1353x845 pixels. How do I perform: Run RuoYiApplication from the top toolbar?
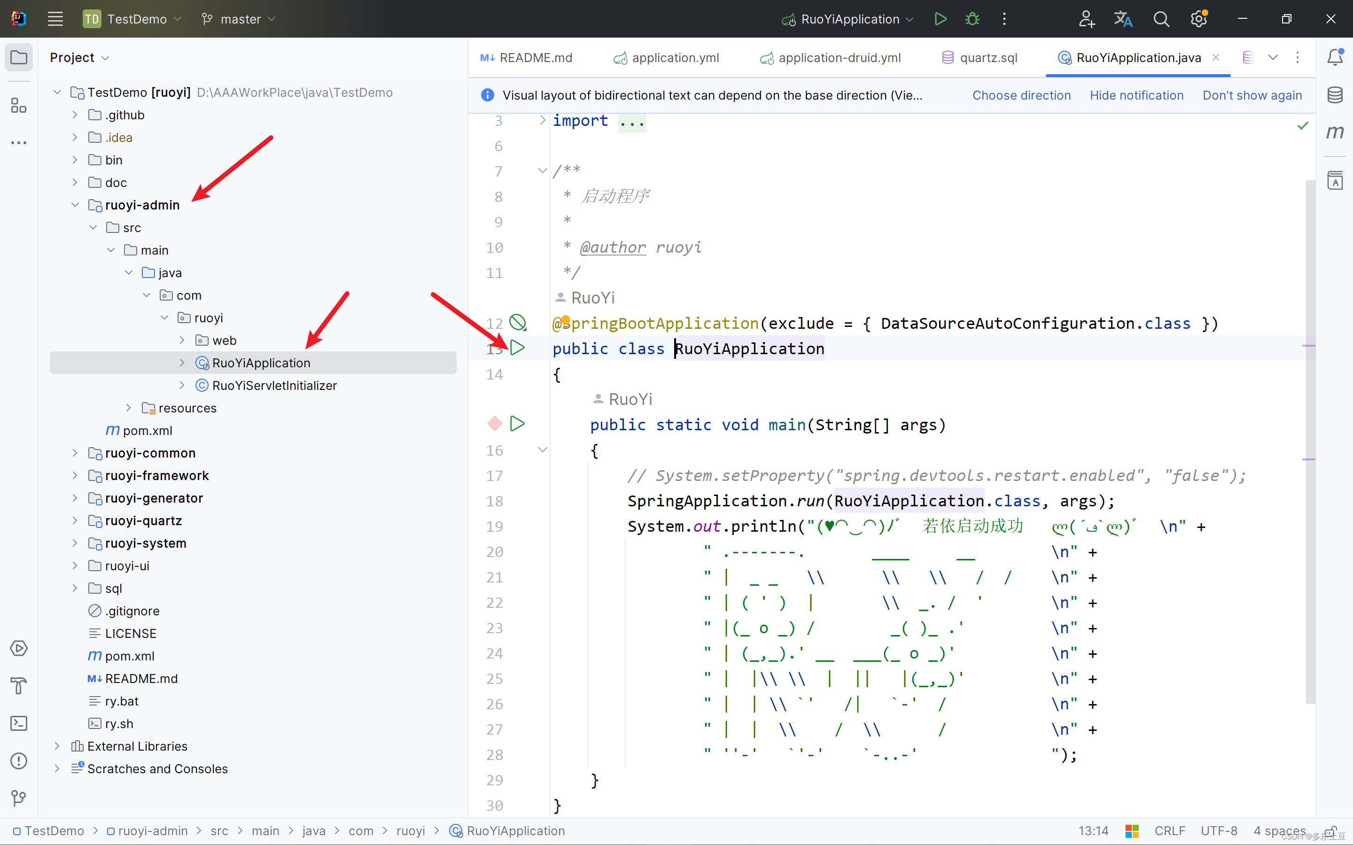point(940,19)
